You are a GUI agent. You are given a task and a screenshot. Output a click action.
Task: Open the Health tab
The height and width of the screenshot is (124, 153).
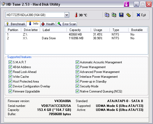(48, 24)
